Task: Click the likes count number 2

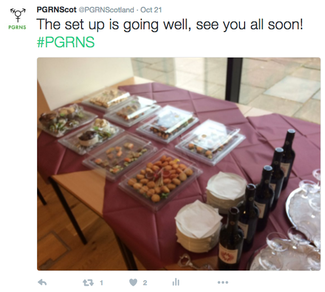Action: coord(145,282)
